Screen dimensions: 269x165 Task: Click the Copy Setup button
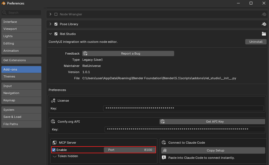tap(213, 150)
